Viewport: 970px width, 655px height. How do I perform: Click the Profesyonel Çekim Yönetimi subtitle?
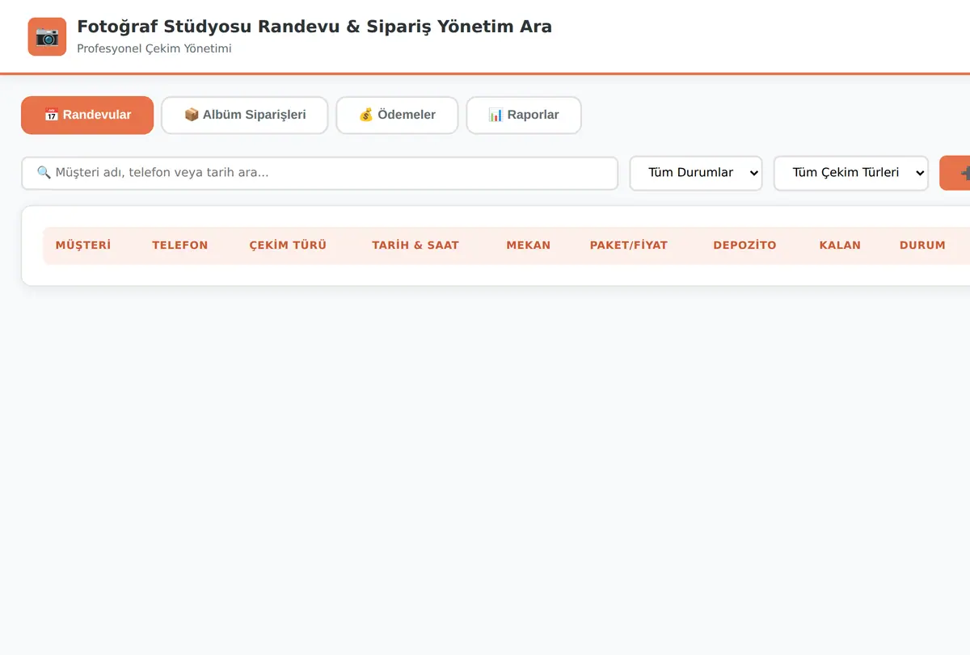point(154,48)
